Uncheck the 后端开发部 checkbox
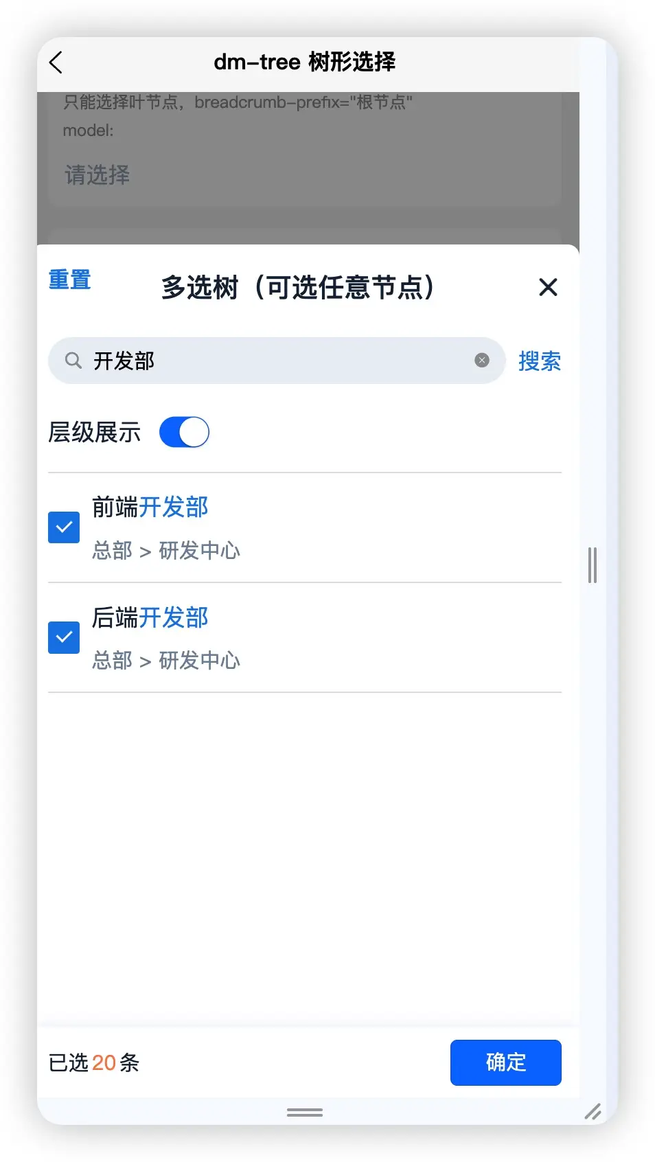This screenshot has height=1162, width=655. (64, 637)
